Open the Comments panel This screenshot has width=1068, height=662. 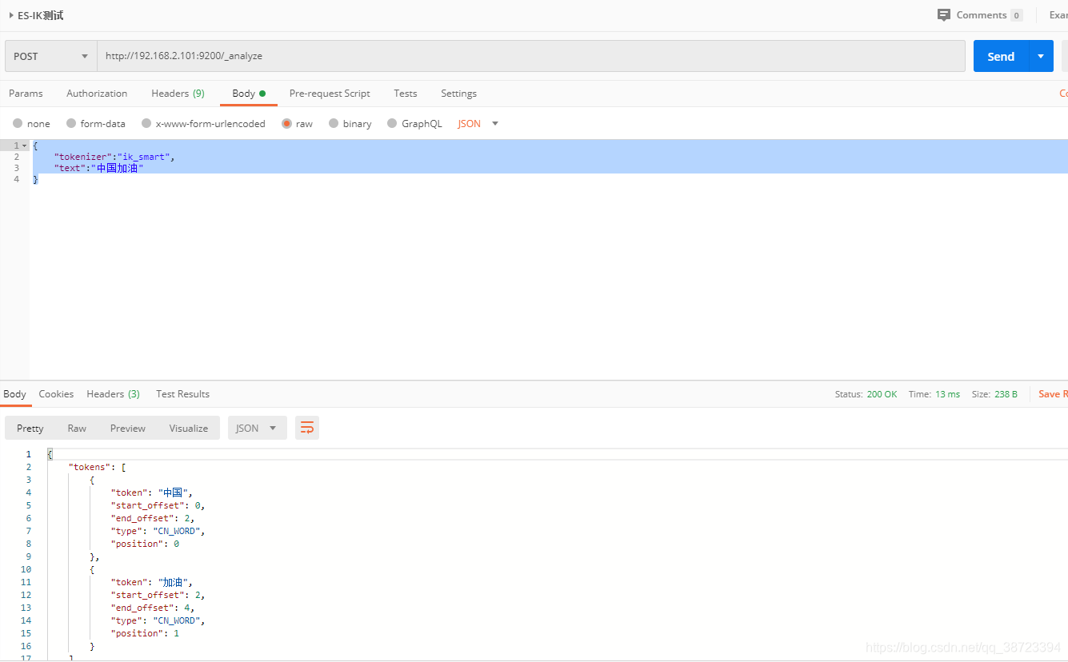(979, 14)
